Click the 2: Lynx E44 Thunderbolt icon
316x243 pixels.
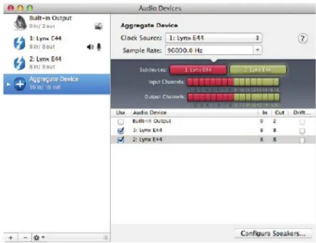click(20, 63)
